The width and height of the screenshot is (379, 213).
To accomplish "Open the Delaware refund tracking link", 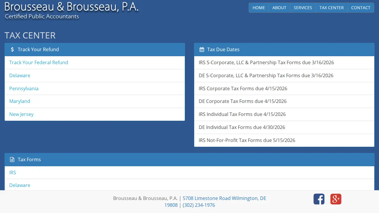I will tap(20, 75).
